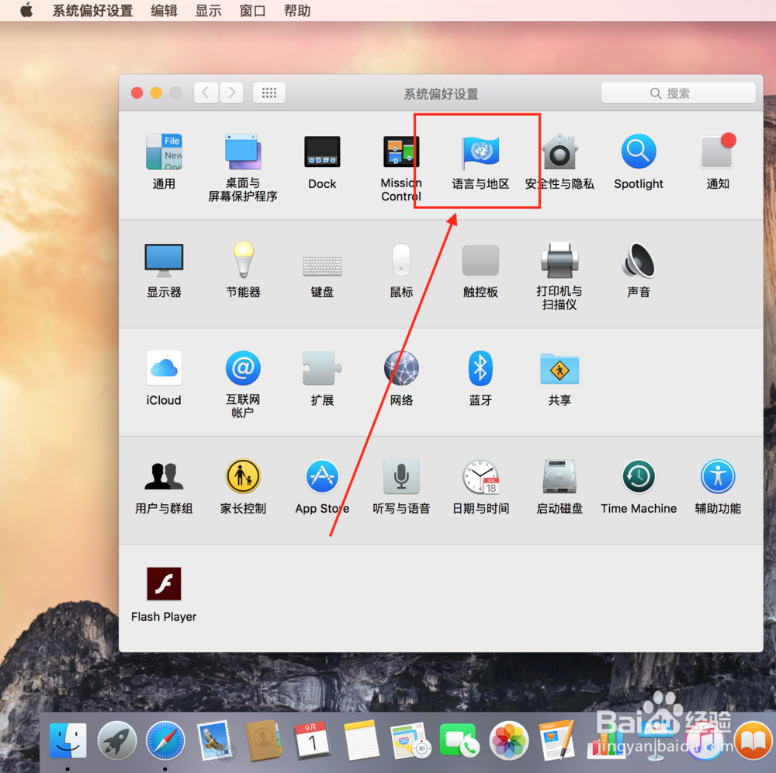Screen dimensions: 776x773
Task: Click the show all grid button
Action: tap(268, 92)
